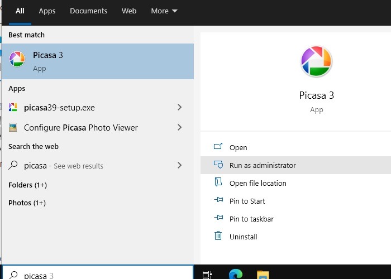The image size is (391, 279).
Task: Choose Uninstall for Picasa 3
Action: [295, 237]
